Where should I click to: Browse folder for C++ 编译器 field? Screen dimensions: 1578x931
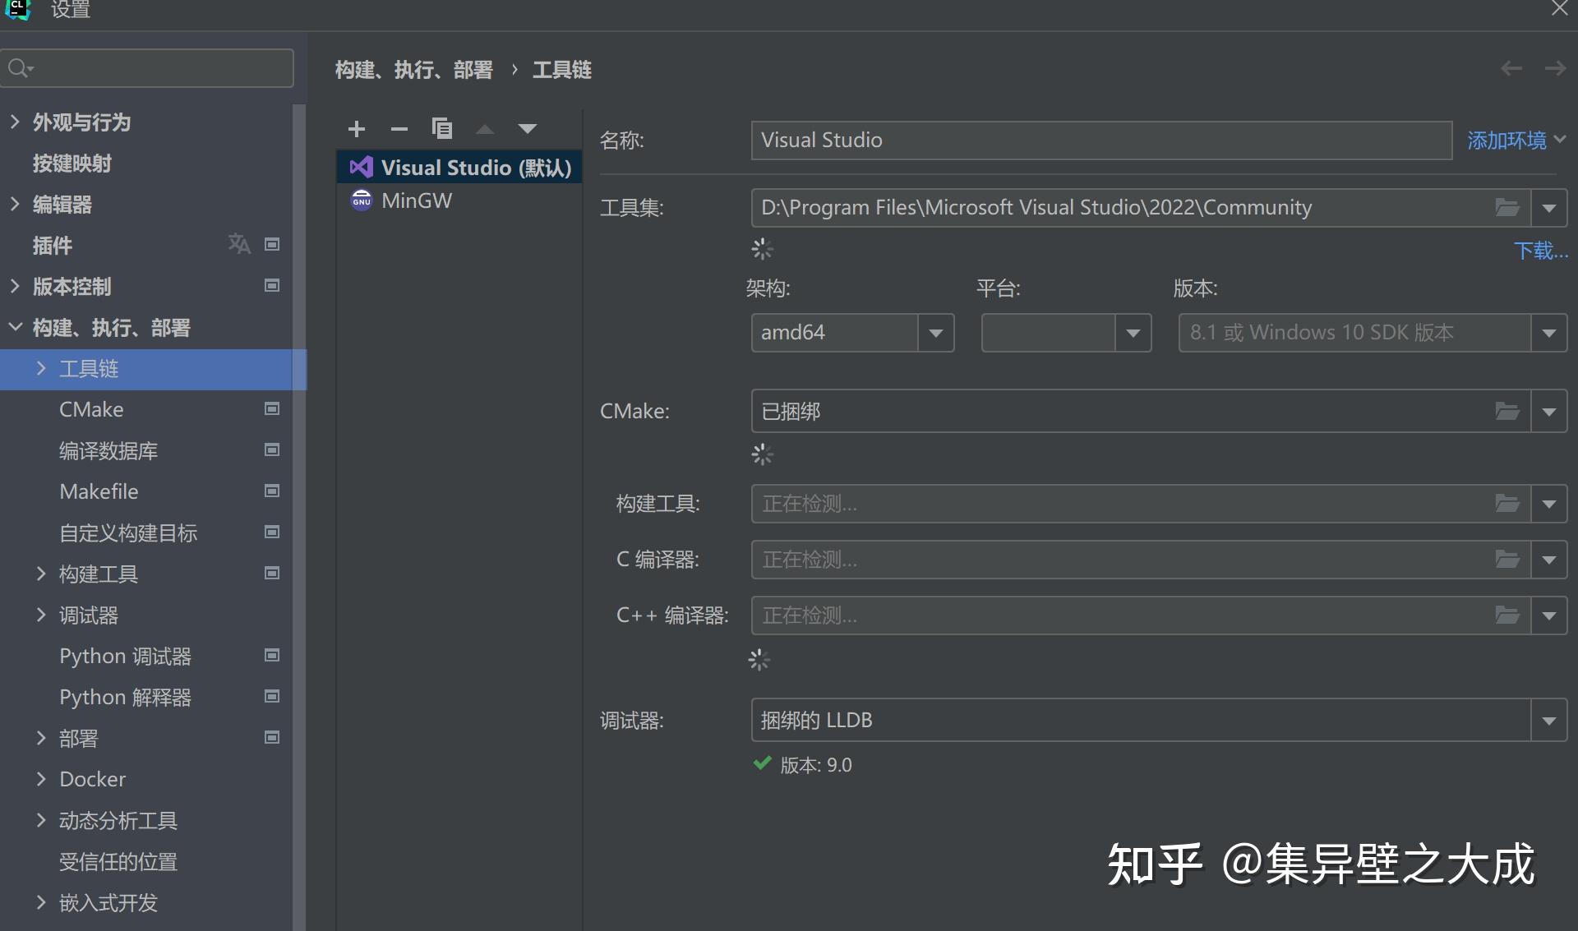click(1507, 615)
